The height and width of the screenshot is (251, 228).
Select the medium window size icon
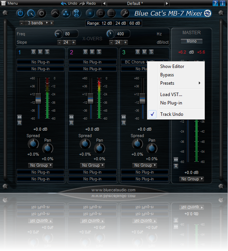(101, 13)
